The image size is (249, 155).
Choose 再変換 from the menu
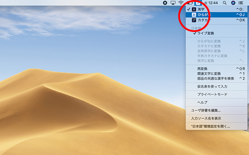point(202,68)
